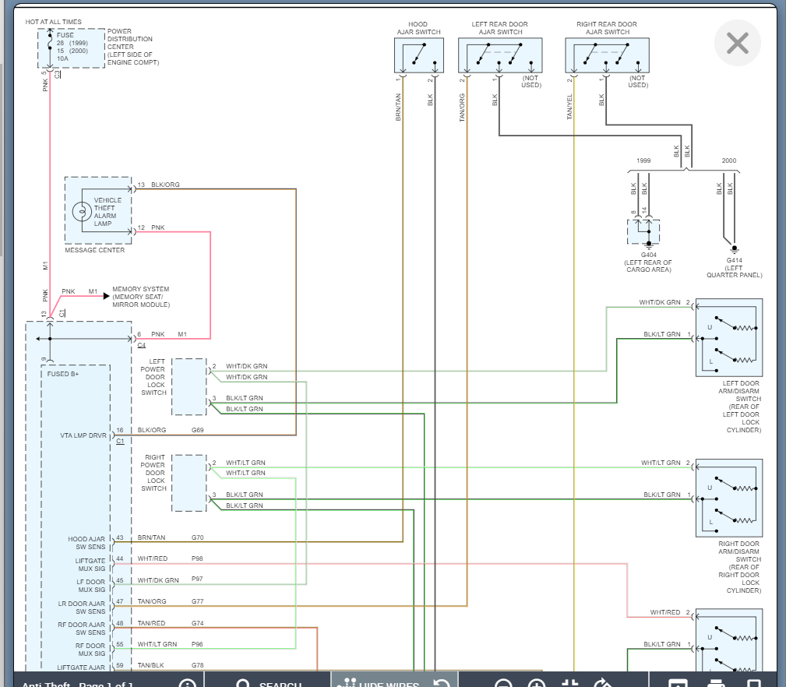Click the reset/undo arrow icon

[442, 683]
